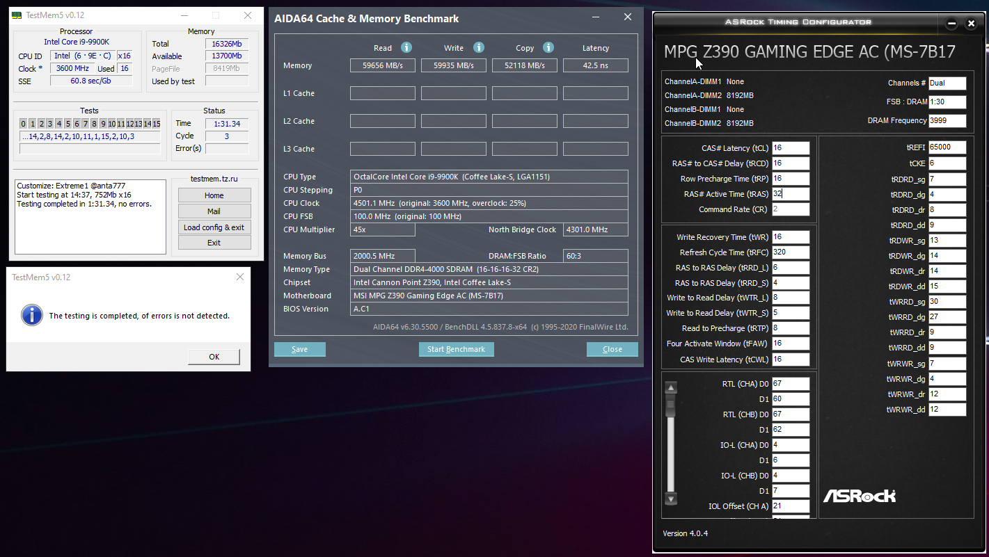Focus the tWTR_S field
Screen dimensions: 989x557
point(791,313)
